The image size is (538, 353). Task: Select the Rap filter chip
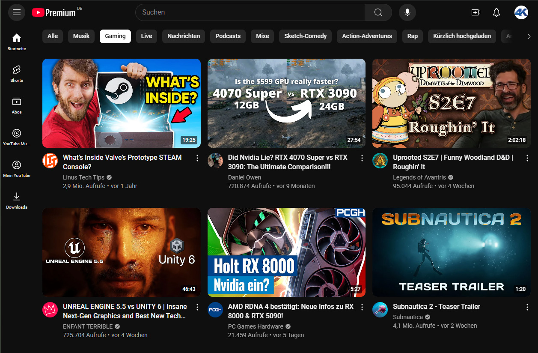pos(413,36)
